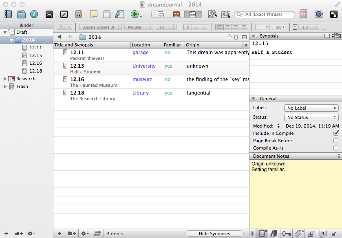342x238 pixels.
Task: Open the paragraph style presets dropdown
Action: [x=64, y=27]
